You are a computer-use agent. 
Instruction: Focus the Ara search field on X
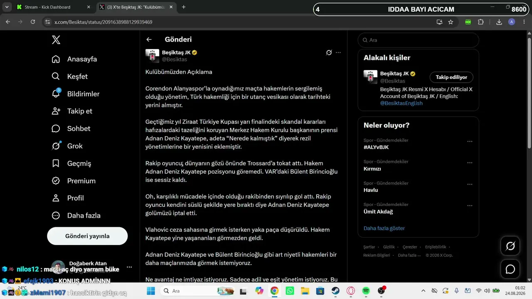(x=418, y=40)
